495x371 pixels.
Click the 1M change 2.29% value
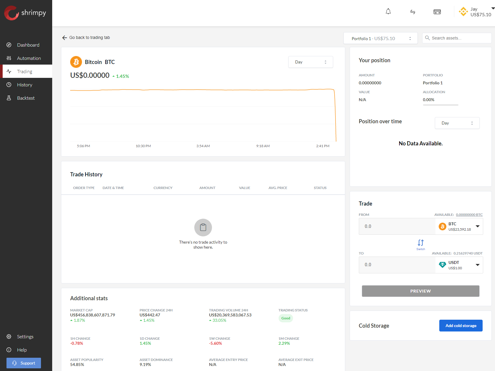(x=284, y=343)
